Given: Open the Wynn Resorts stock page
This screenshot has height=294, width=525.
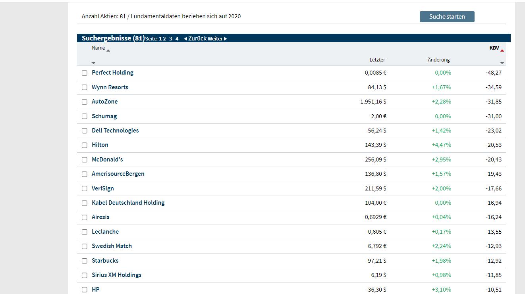Looking at the screenshot, I should (110, 87).
